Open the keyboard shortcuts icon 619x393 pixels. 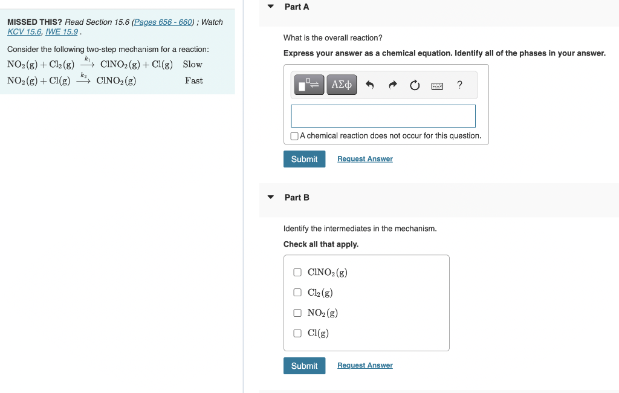pyautogui.click(x=437, y=86)
